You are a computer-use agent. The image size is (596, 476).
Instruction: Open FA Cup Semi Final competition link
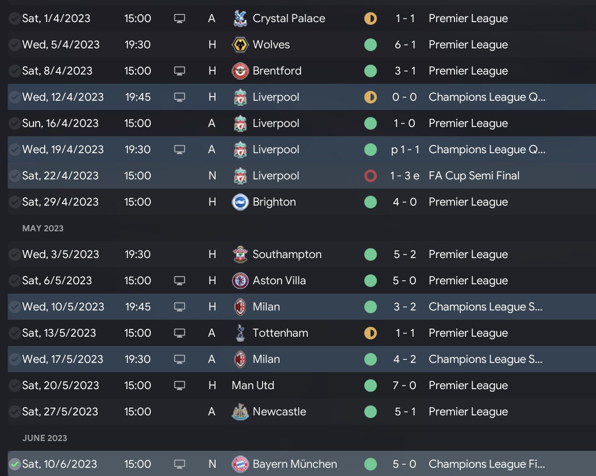tap(474, 176)
